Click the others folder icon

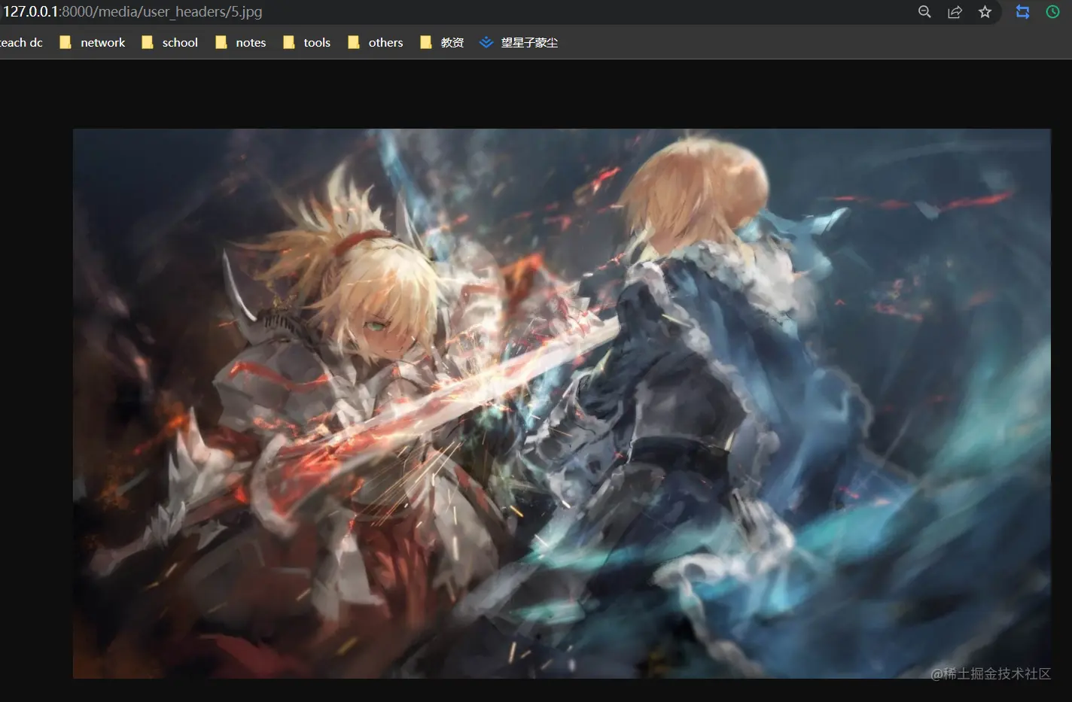pos(354,43)
